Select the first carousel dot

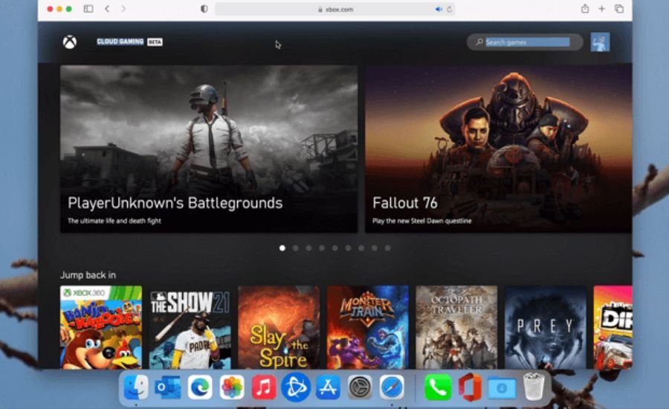(x=282, y=248)
